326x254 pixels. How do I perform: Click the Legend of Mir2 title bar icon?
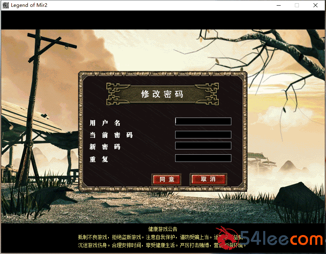[x=6, y=6]
